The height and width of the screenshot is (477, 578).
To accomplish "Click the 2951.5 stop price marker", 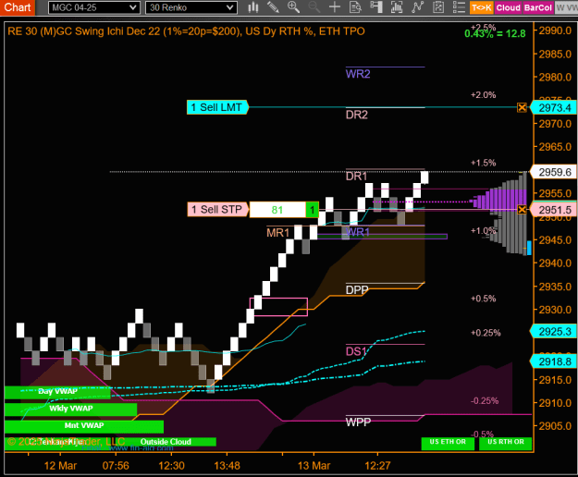I will click(554, 210).
